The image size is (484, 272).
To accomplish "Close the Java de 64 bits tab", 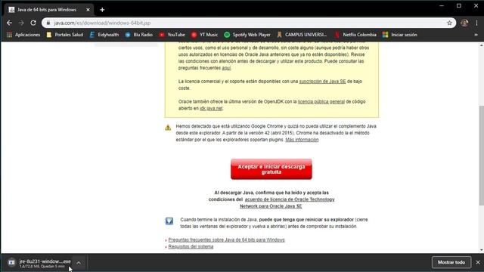I will click(x=88, y=10).
